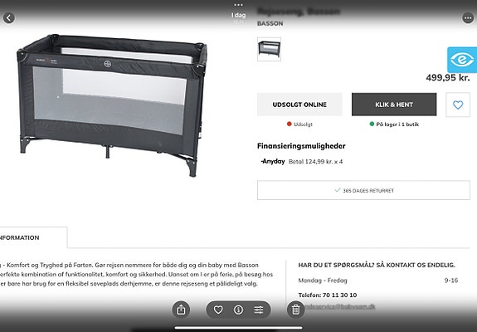This screenshot has width=477, height=332.
Task: Open the more options ellipsis menu
Action: tap(468, 18)
